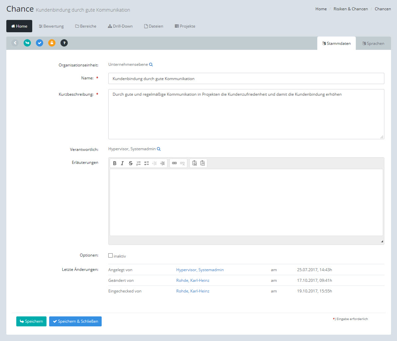Insert a numbered list in the editor

coord(139,163)
